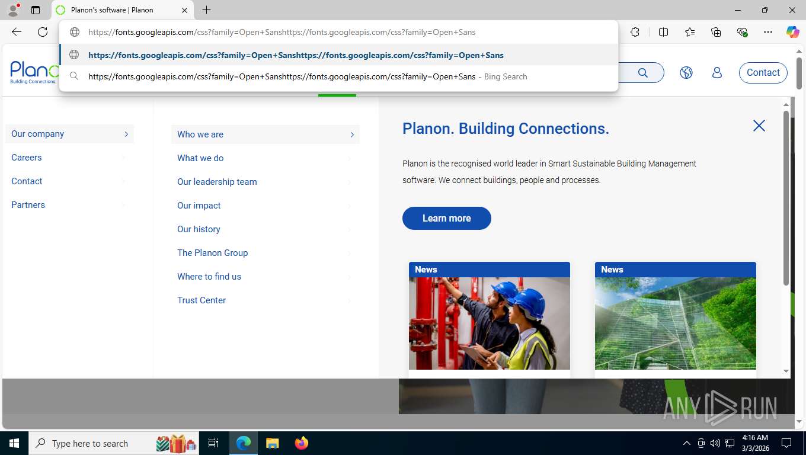Open the notification center icon

point(786,443)
